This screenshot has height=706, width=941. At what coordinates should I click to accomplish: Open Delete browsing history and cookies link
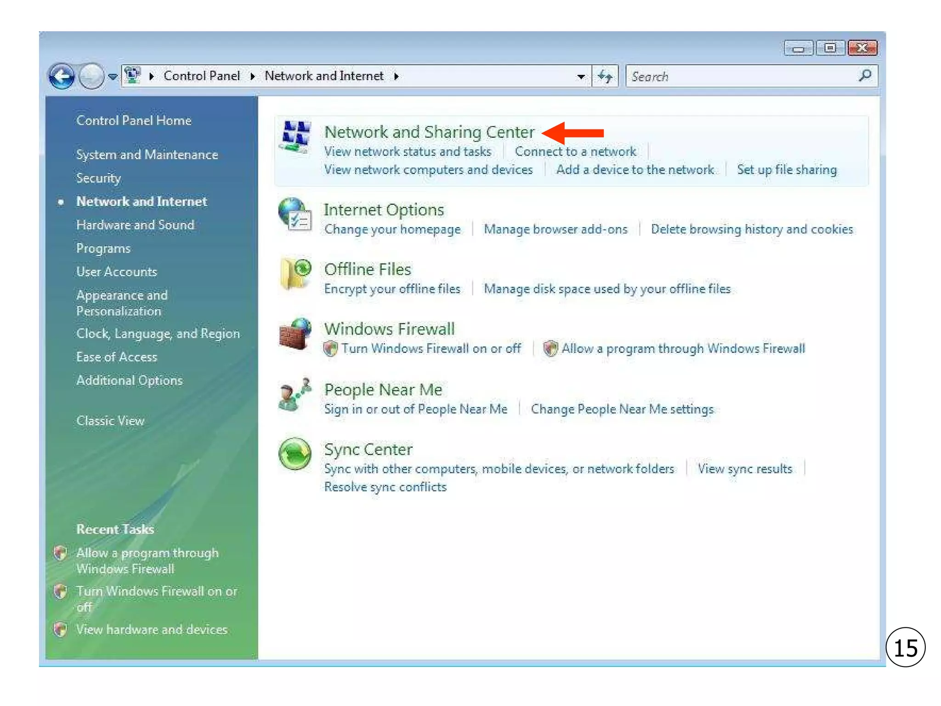[x=752, y=229]
